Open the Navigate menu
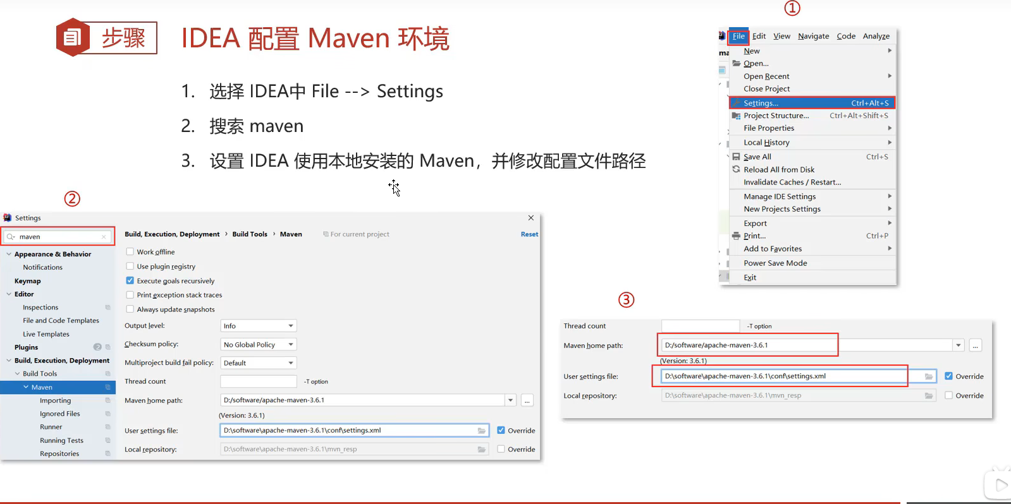The image size is (1011, 504). point(813,37)
